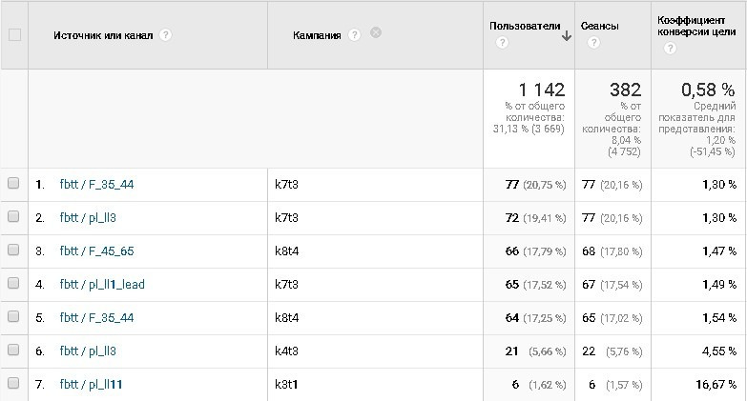
Task: Toggle the select-all checkbox in table header
Action: [x=14, y=35]
